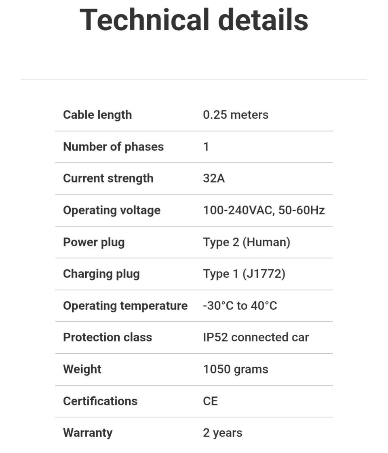Select the Type 2 (Human) value

tap(247, 242)
